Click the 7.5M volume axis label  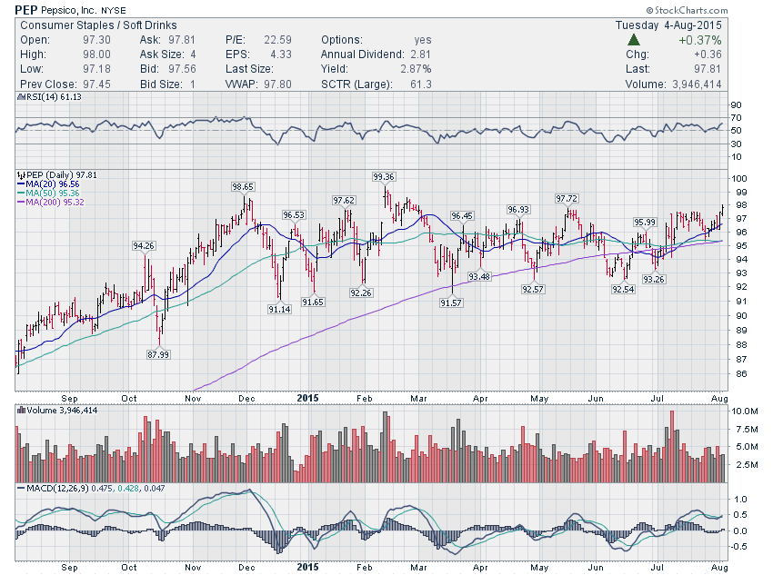click(747, 430)
